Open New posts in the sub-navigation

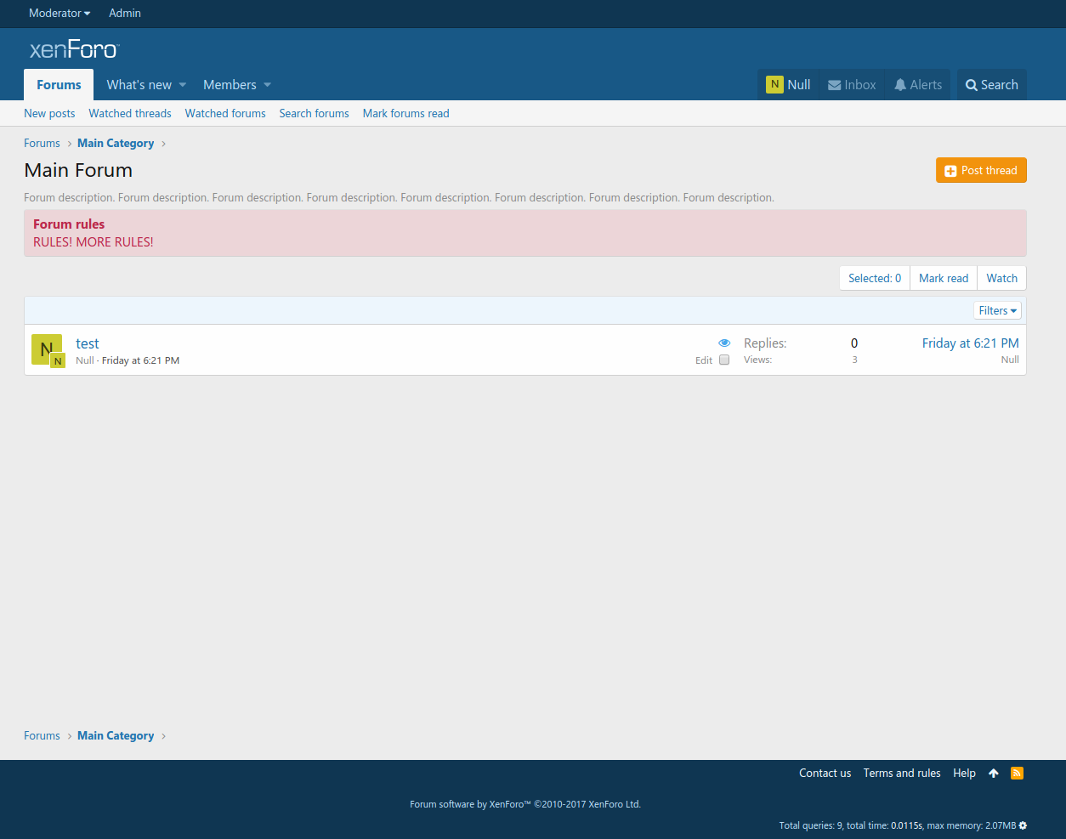tap(49, 113)
